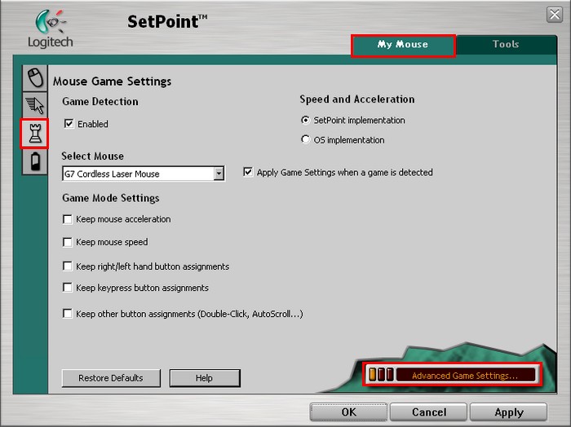Viewport: 571px width, 427px height.
Task: Enable Keep keypress button assignments
Action: click(68, 288)
